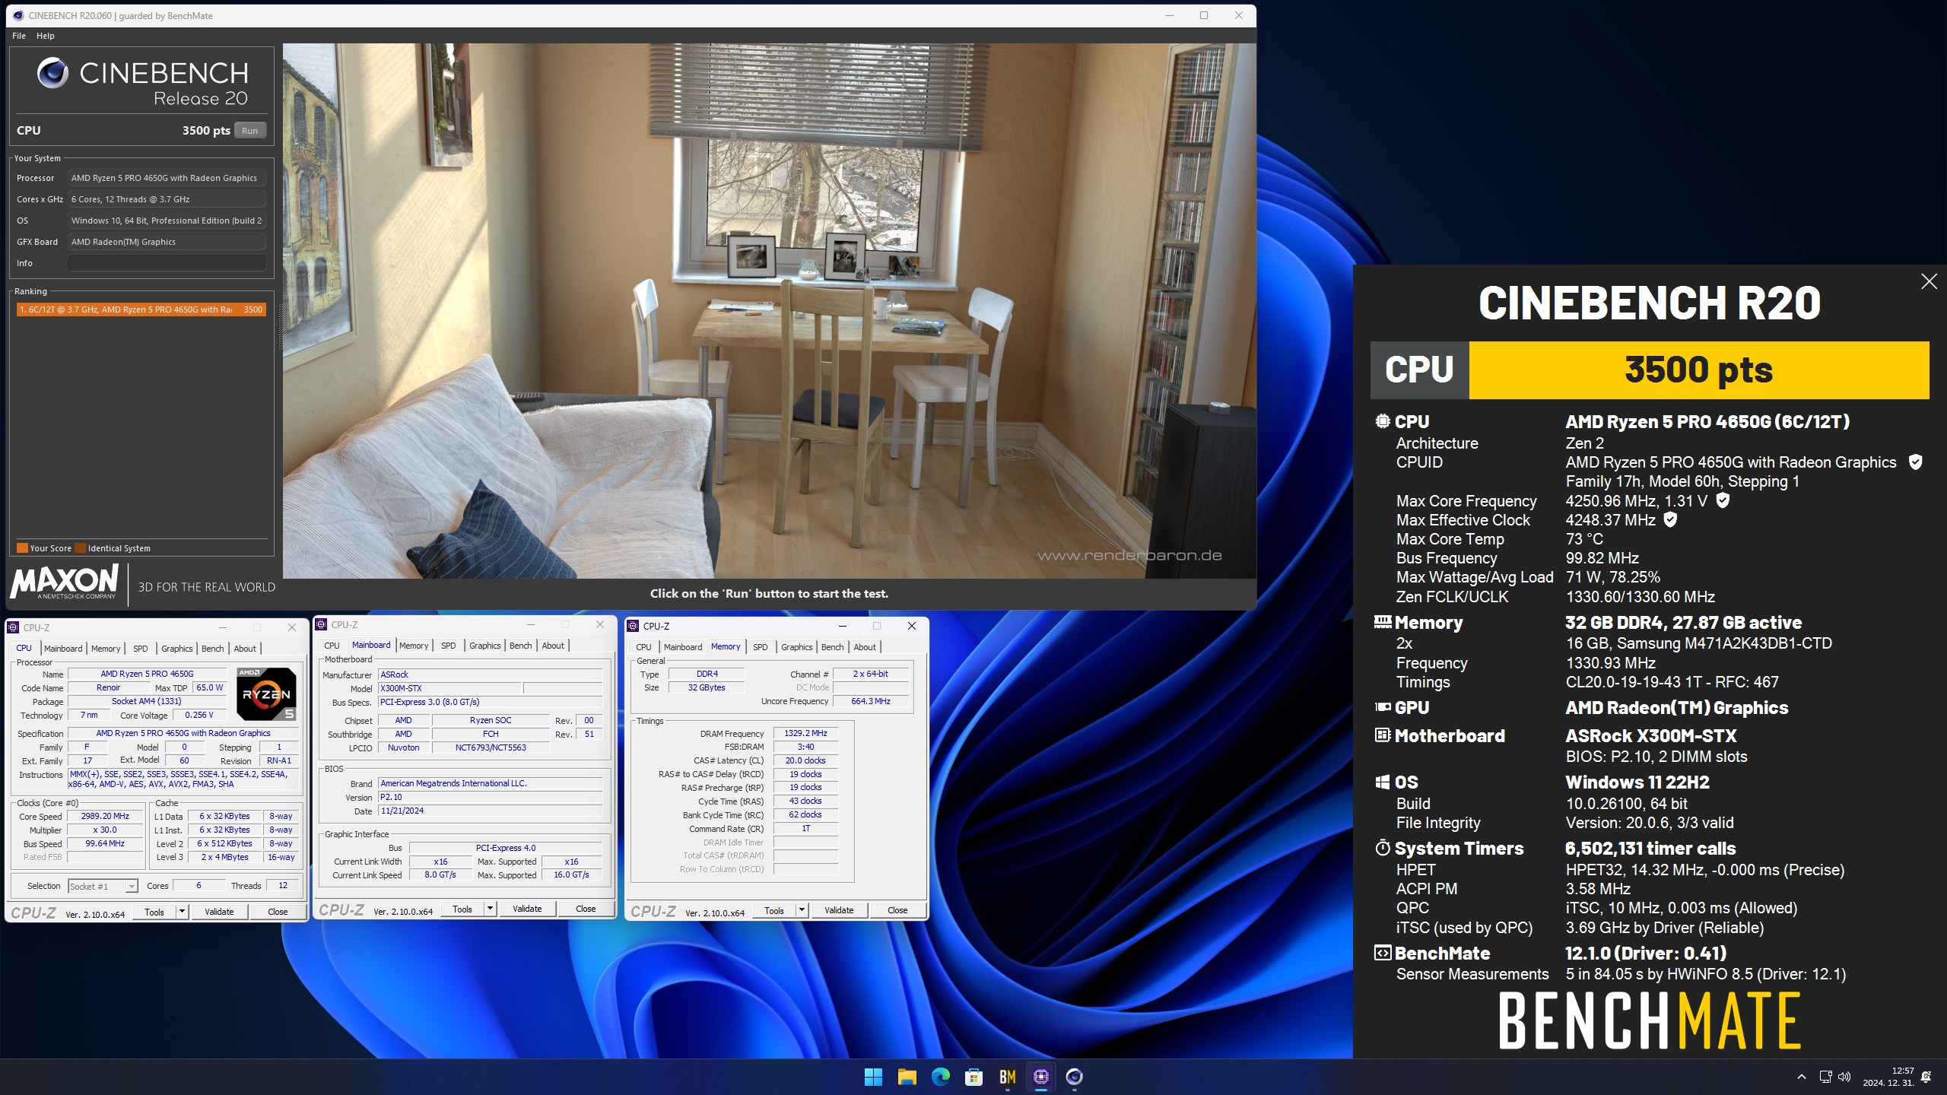Open Socket #1 selection dropdown
This screenshot has width=1947, height=1095.
(103, 887)
